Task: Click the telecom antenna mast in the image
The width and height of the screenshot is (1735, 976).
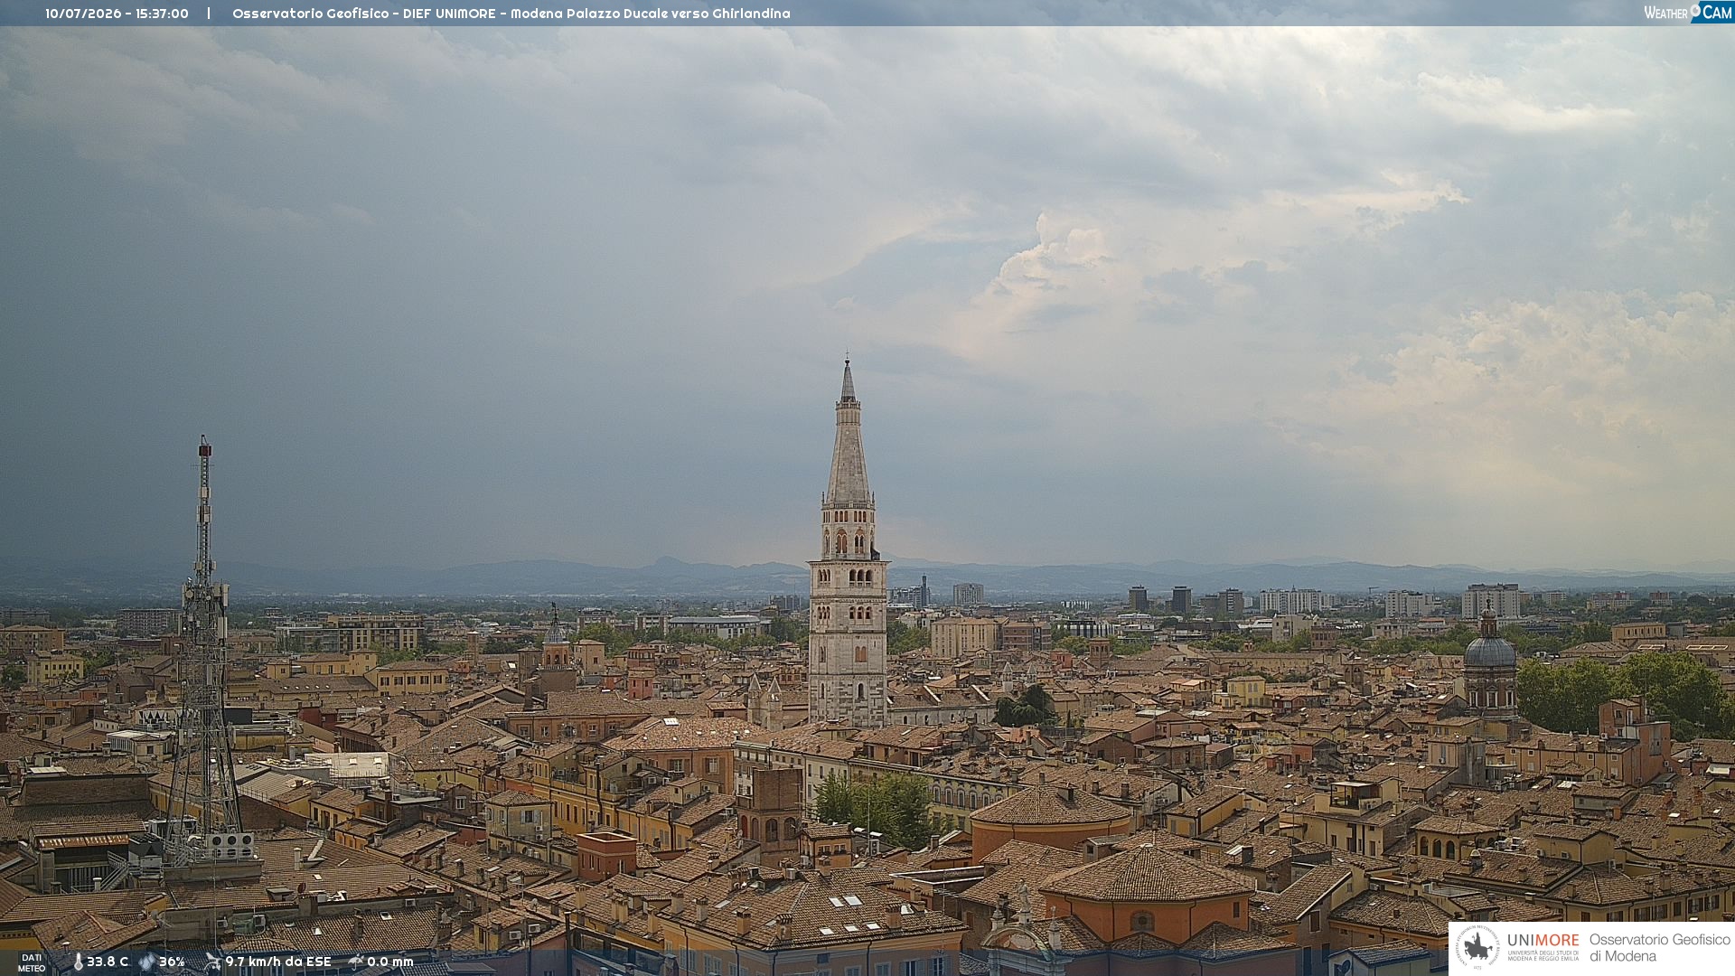Action: click(x=204, y=651)
